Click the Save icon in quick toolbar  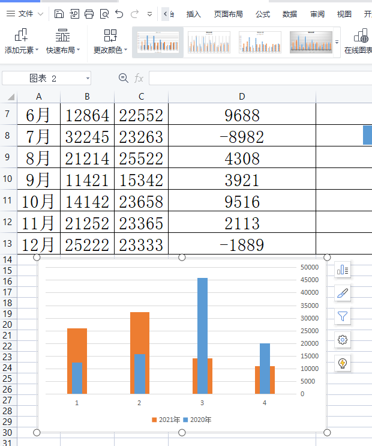tap(59, 14)
